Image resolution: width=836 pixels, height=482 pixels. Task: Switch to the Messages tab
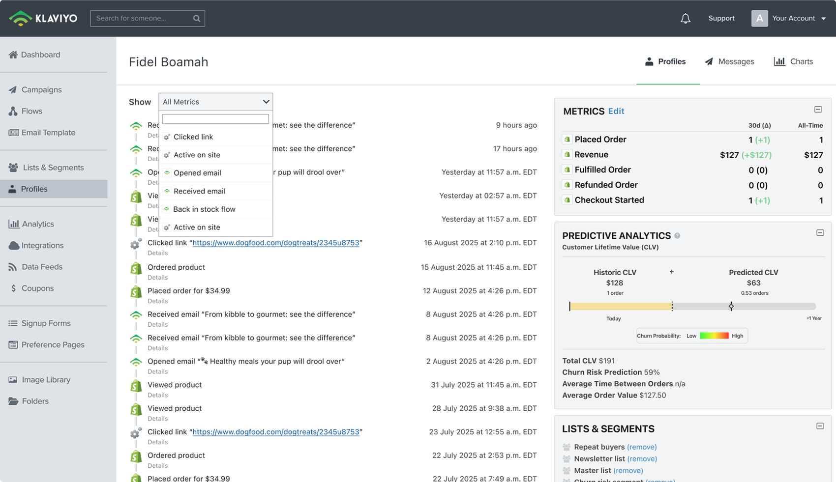[x=729, y=61]
